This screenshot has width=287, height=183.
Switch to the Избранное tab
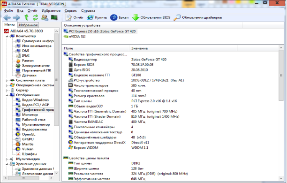28,25
